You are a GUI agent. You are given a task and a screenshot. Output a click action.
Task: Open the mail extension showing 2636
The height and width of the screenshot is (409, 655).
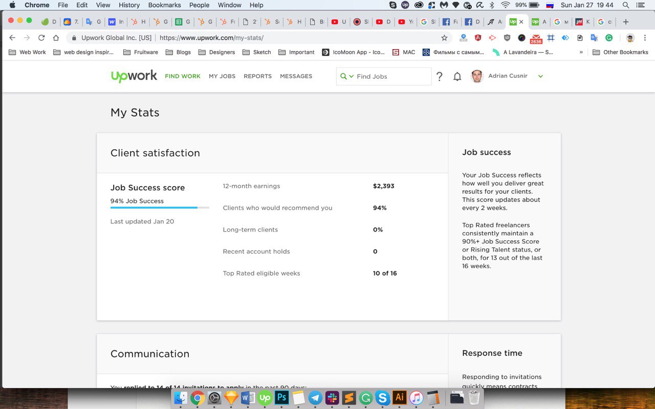(536, 39)
